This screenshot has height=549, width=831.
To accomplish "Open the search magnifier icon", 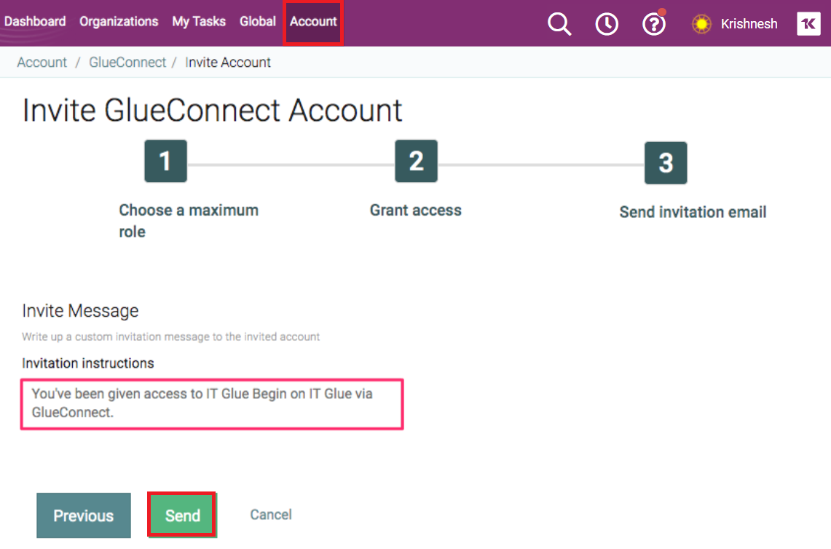I will pyautogui.click(x=559, y=24).
